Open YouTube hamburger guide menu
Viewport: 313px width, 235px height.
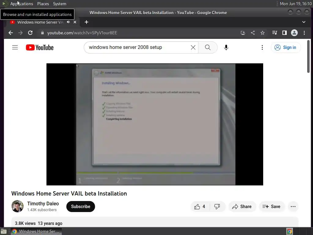15,47
